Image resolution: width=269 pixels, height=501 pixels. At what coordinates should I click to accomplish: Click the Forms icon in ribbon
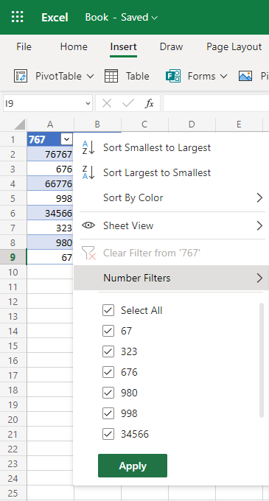click(x=173, y=76)
